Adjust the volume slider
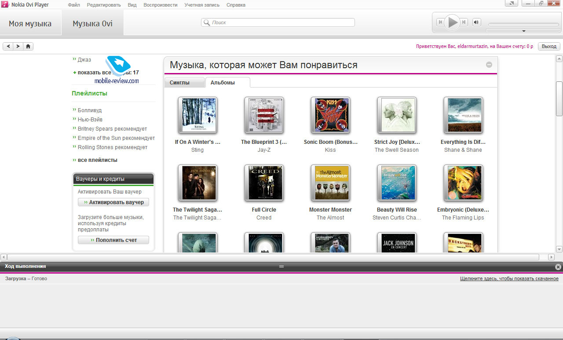Screen dimensions: 563x340 [523, 24]
